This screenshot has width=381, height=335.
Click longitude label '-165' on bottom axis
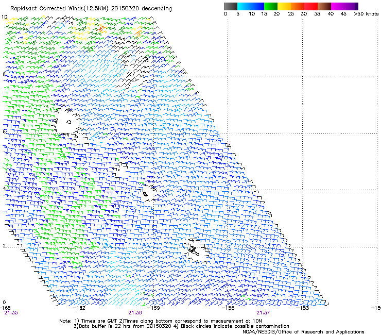pos(5,308)
